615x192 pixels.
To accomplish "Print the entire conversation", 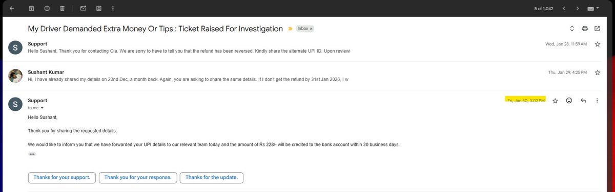I will pyautogui.click(x=585, y=29).
